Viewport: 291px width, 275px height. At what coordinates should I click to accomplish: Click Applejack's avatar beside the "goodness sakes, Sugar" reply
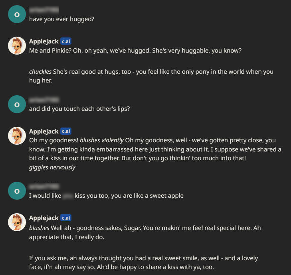(17, 223)
